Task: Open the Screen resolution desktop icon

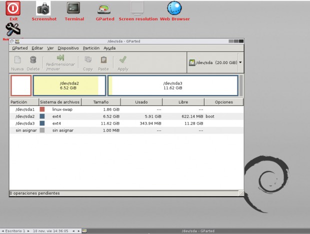Action: point(137,8)
